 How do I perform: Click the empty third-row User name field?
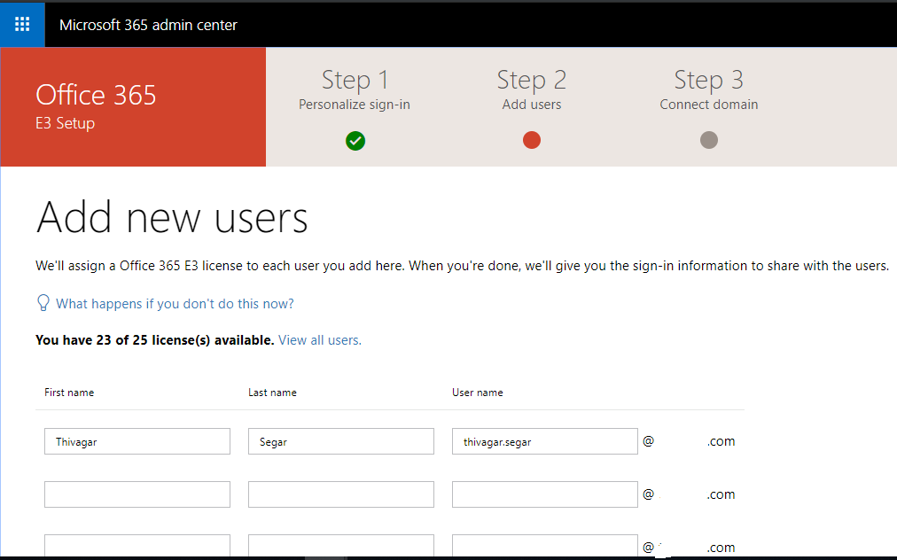544,545
